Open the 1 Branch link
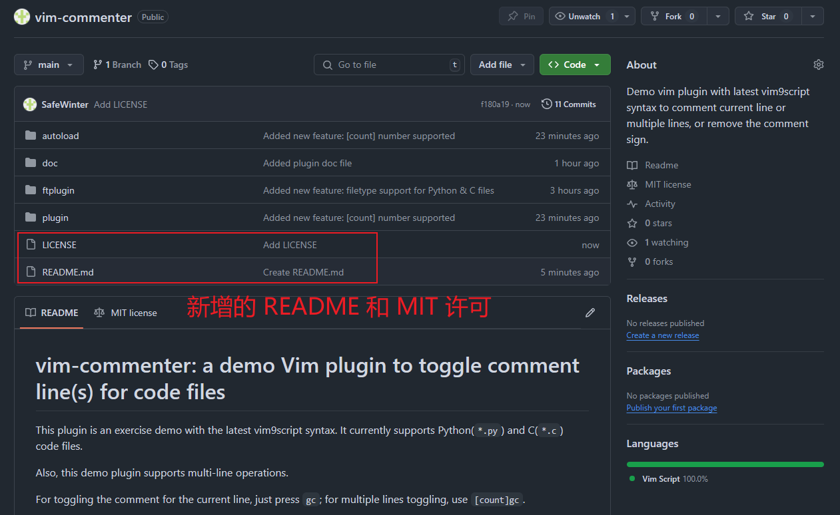The image size is (840, 515). coord(117,65)
